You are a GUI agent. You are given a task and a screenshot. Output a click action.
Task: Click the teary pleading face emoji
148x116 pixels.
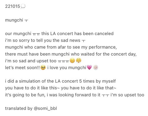tap(43, 67)
